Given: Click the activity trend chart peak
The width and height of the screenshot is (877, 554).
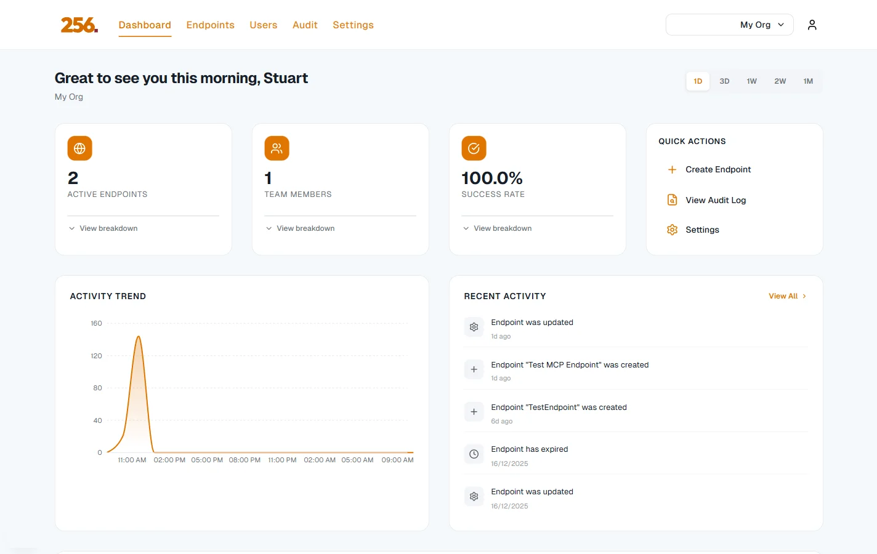Looking at the screenshot, I should tap(139, 338).
